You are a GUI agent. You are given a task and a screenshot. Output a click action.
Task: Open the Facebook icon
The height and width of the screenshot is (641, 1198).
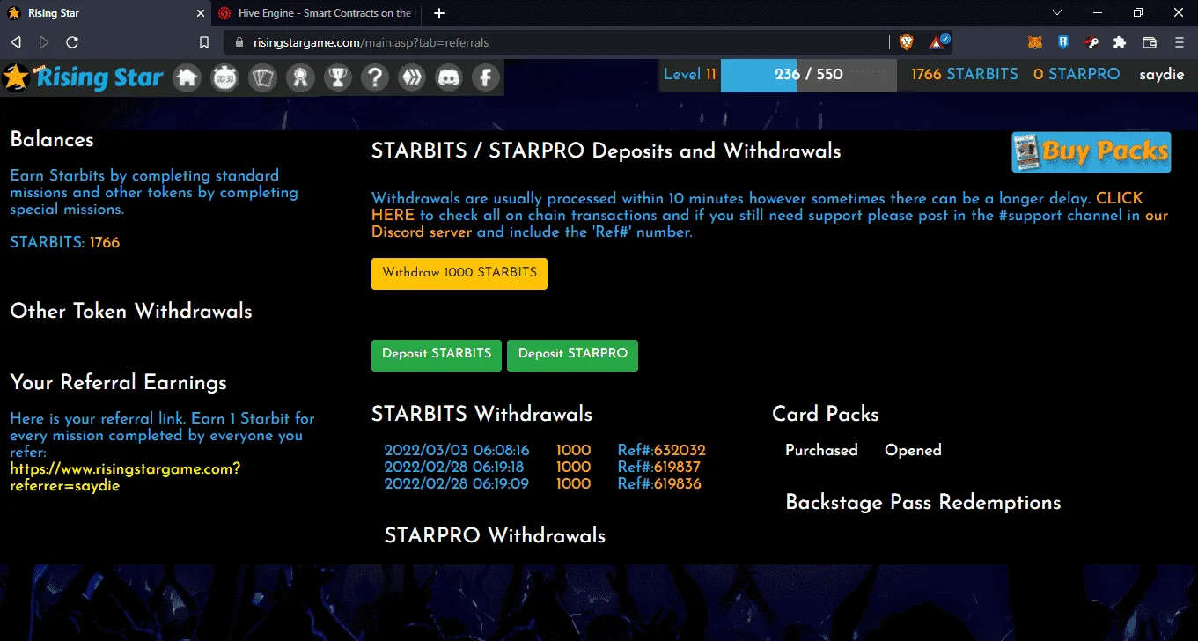point(486,77)
